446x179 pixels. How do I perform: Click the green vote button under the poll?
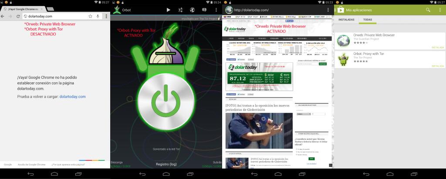[311, 159]
